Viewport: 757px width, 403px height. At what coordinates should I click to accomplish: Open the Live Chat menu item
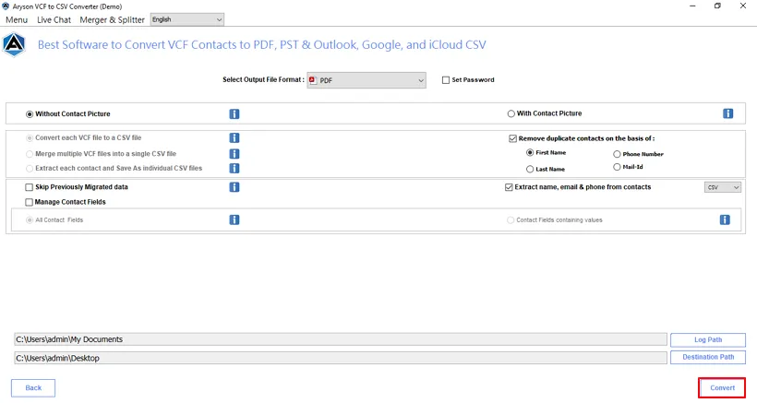click(54, 19)
